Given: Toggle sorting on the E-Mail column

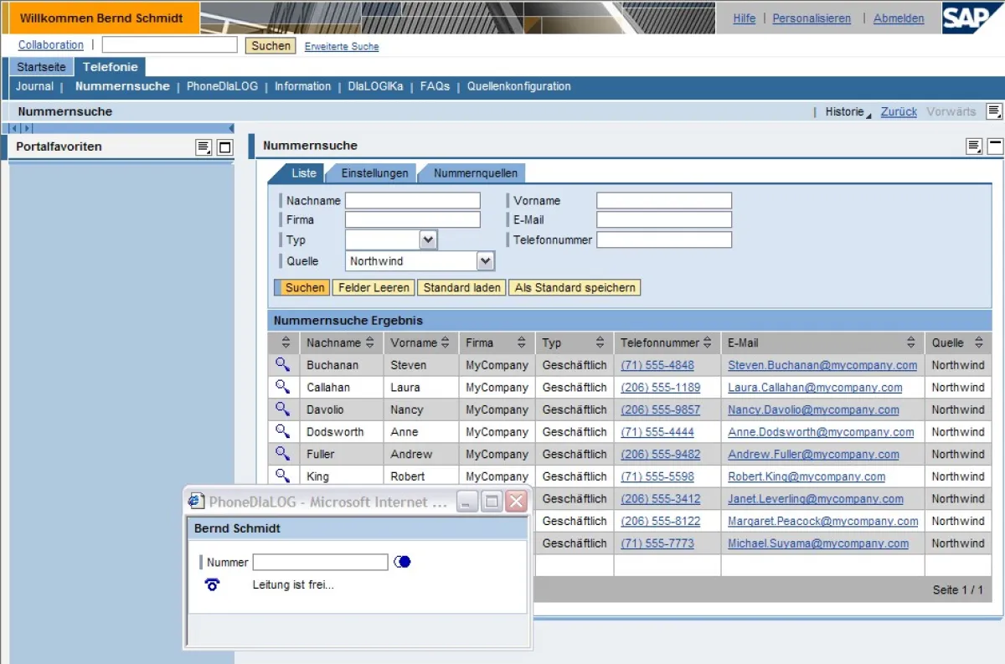Looking at the screenshot, I should [x=911, y=342].
